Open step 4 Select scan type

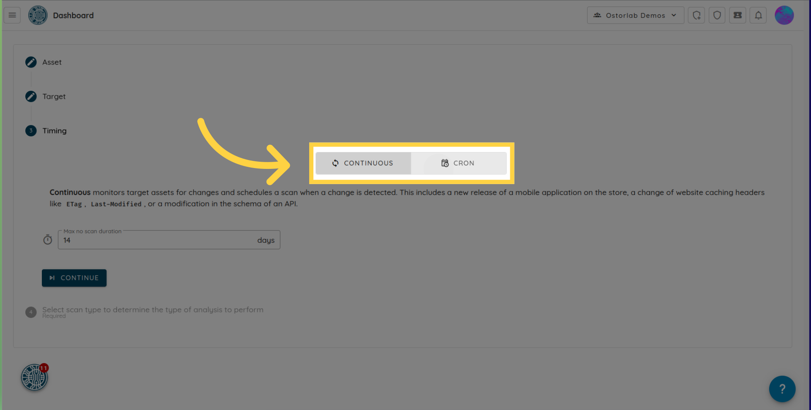pos(152,310)
